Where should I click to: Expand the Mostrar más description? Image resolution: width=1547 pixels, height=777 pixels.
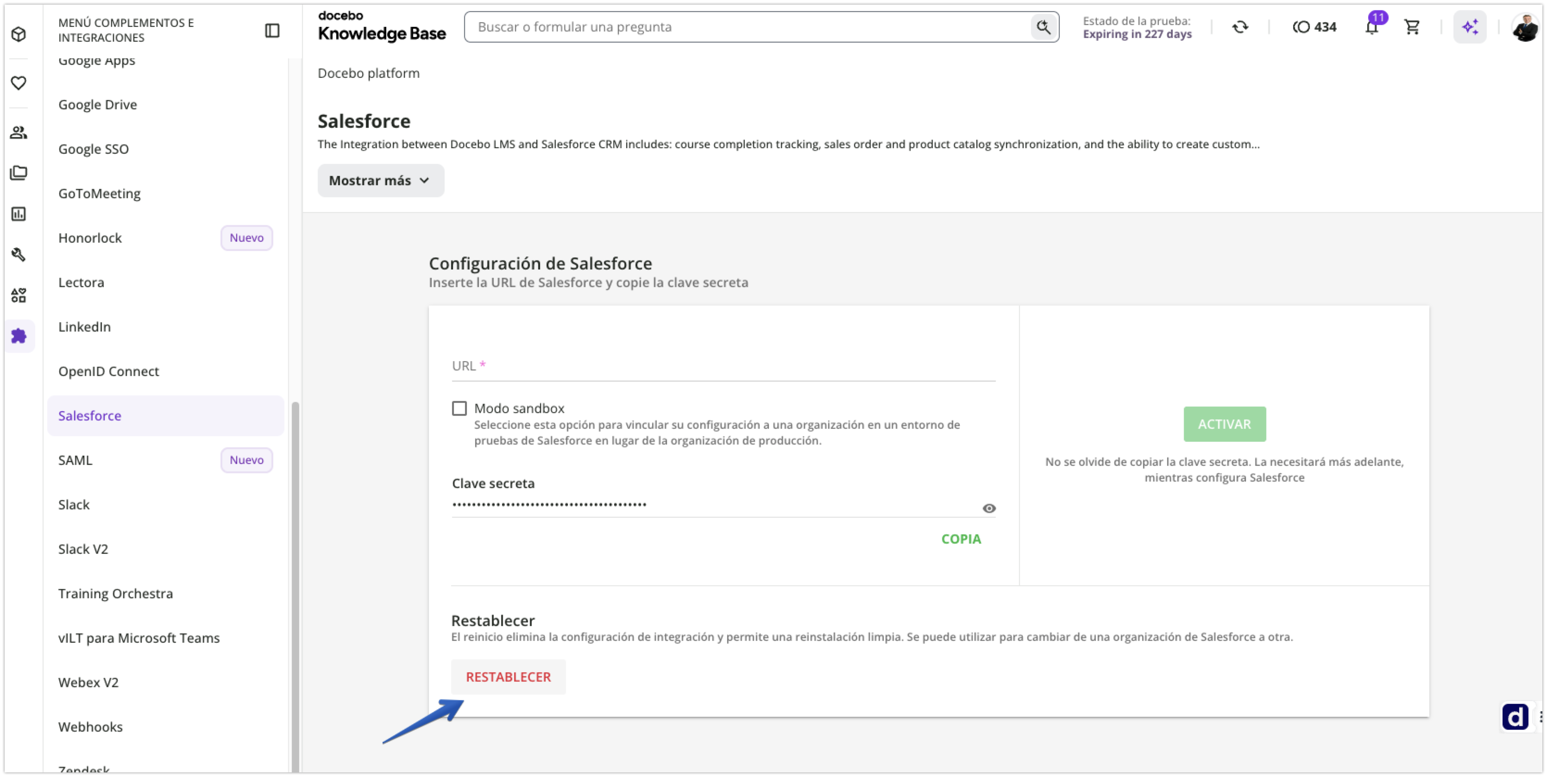coord(381,180)
